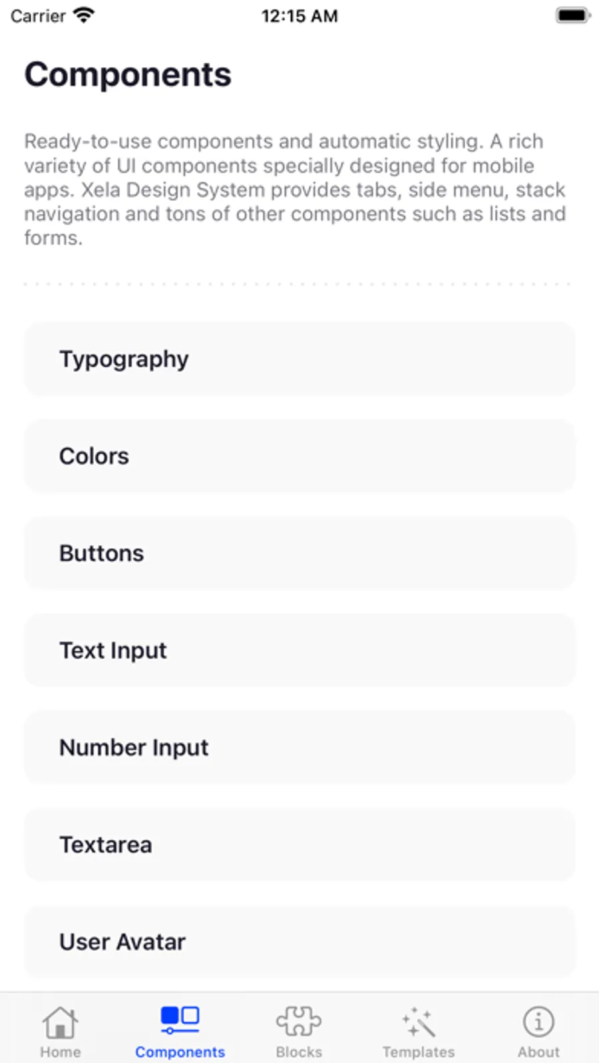Open the Text Input component

(x=299, y=651)
